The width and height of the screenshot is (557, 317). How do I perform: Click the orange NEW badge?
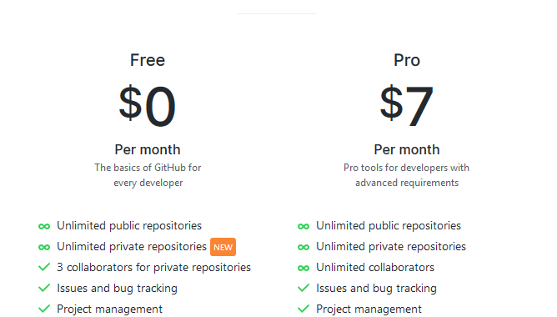point(223,247)
